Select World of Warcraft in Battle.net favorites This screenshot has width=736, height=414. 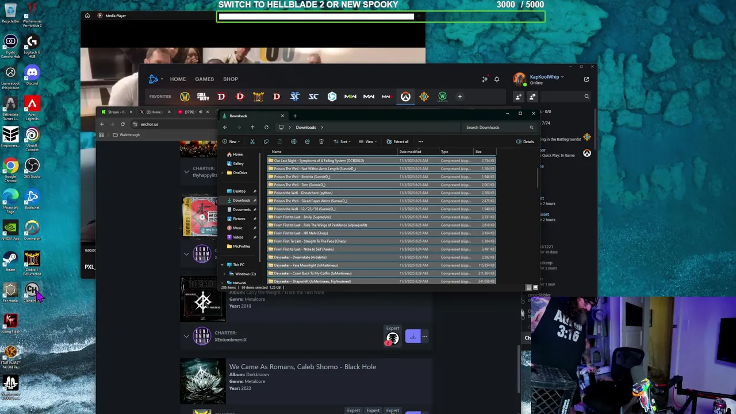pyautogui.click(x=185, y=97)
